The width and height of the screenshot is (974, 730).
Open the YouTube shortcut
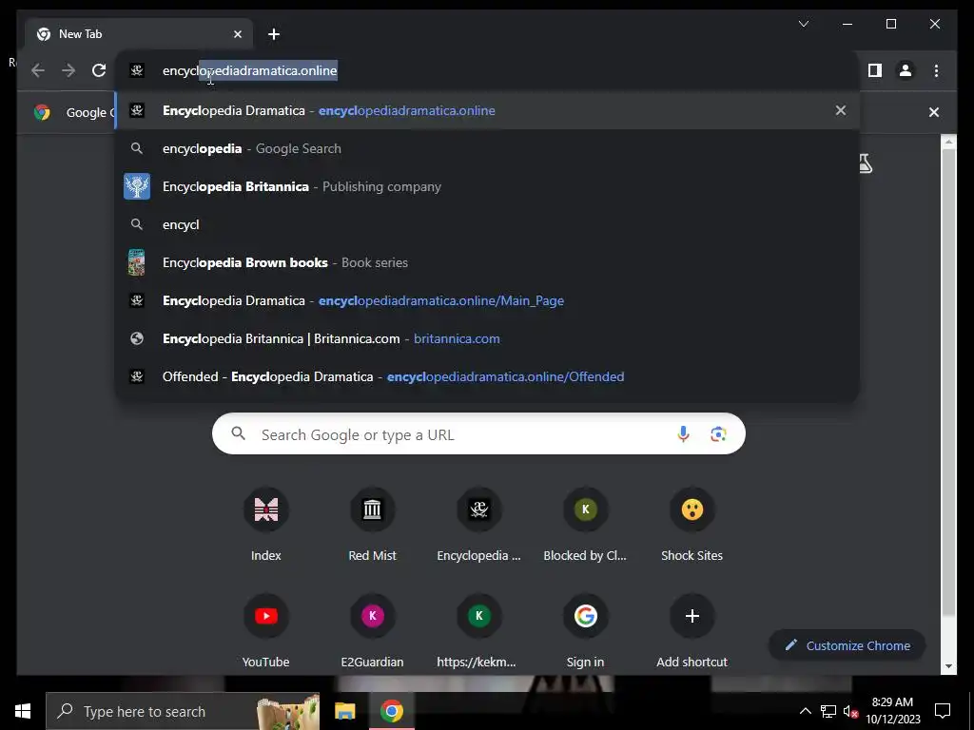coord(266,631)
